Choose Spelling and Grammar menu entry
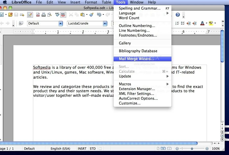The width and height of the screenshot is (229, 155). pyautogui.click(x=142, y=8)
